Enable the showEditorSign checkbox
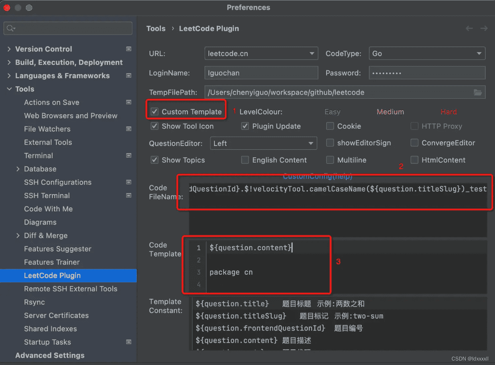Image resolution: width=495 pixels, height=365 pixels. point(330,143)
